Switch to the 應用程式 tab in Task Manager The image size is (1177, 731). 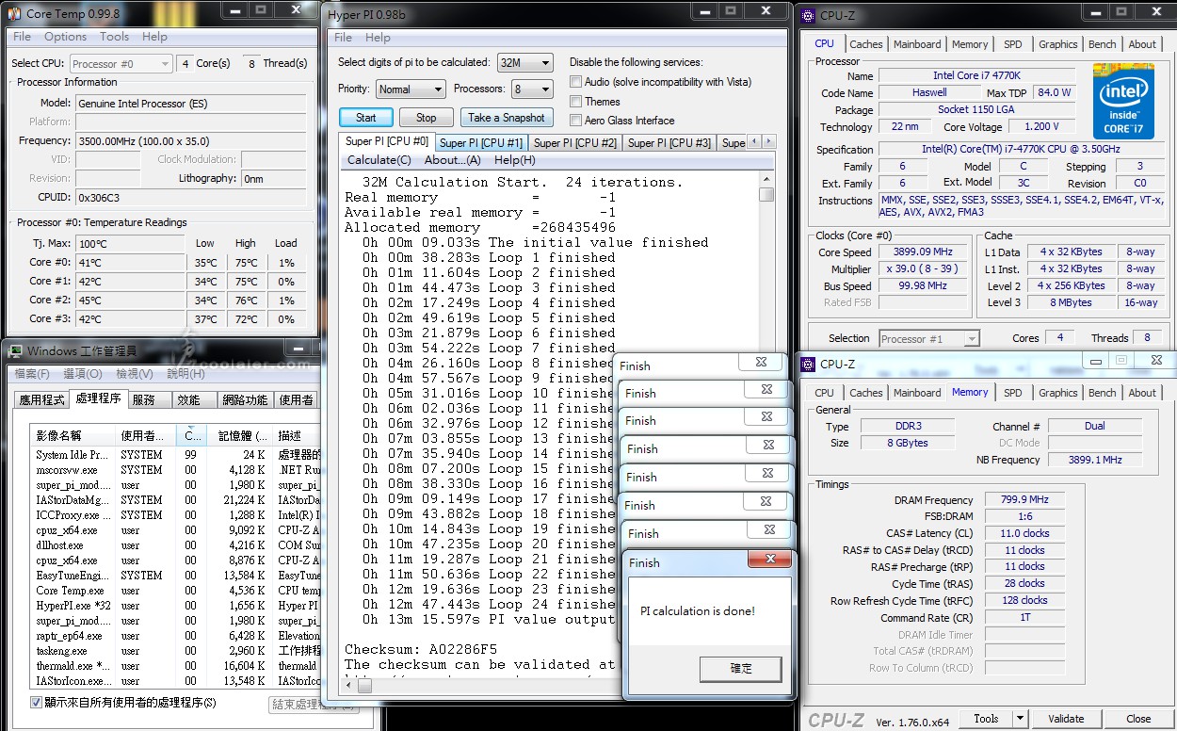(41, 399)
